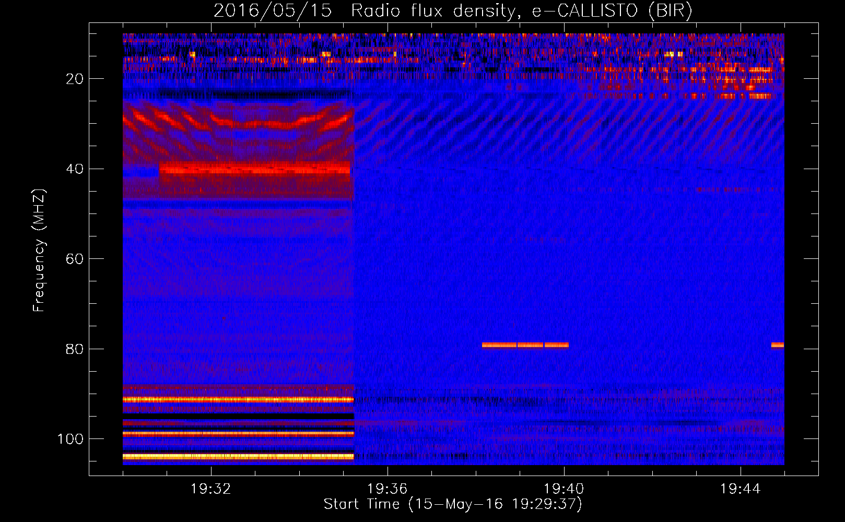Click the short orange segment near 19:44 at 80 MHz
Image resolution: width=845 pixels, height=522 pixels.
click(x=778, y=345)
